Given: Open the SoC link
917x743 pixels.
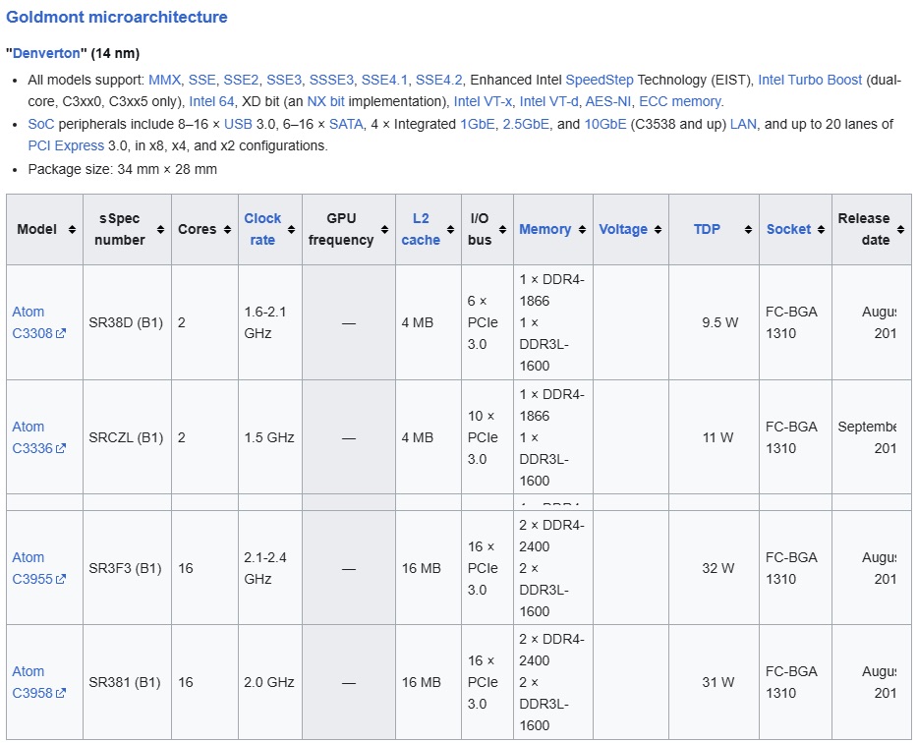Looking at the screenshot, I should pyautogui.click(x=41, y=125).
